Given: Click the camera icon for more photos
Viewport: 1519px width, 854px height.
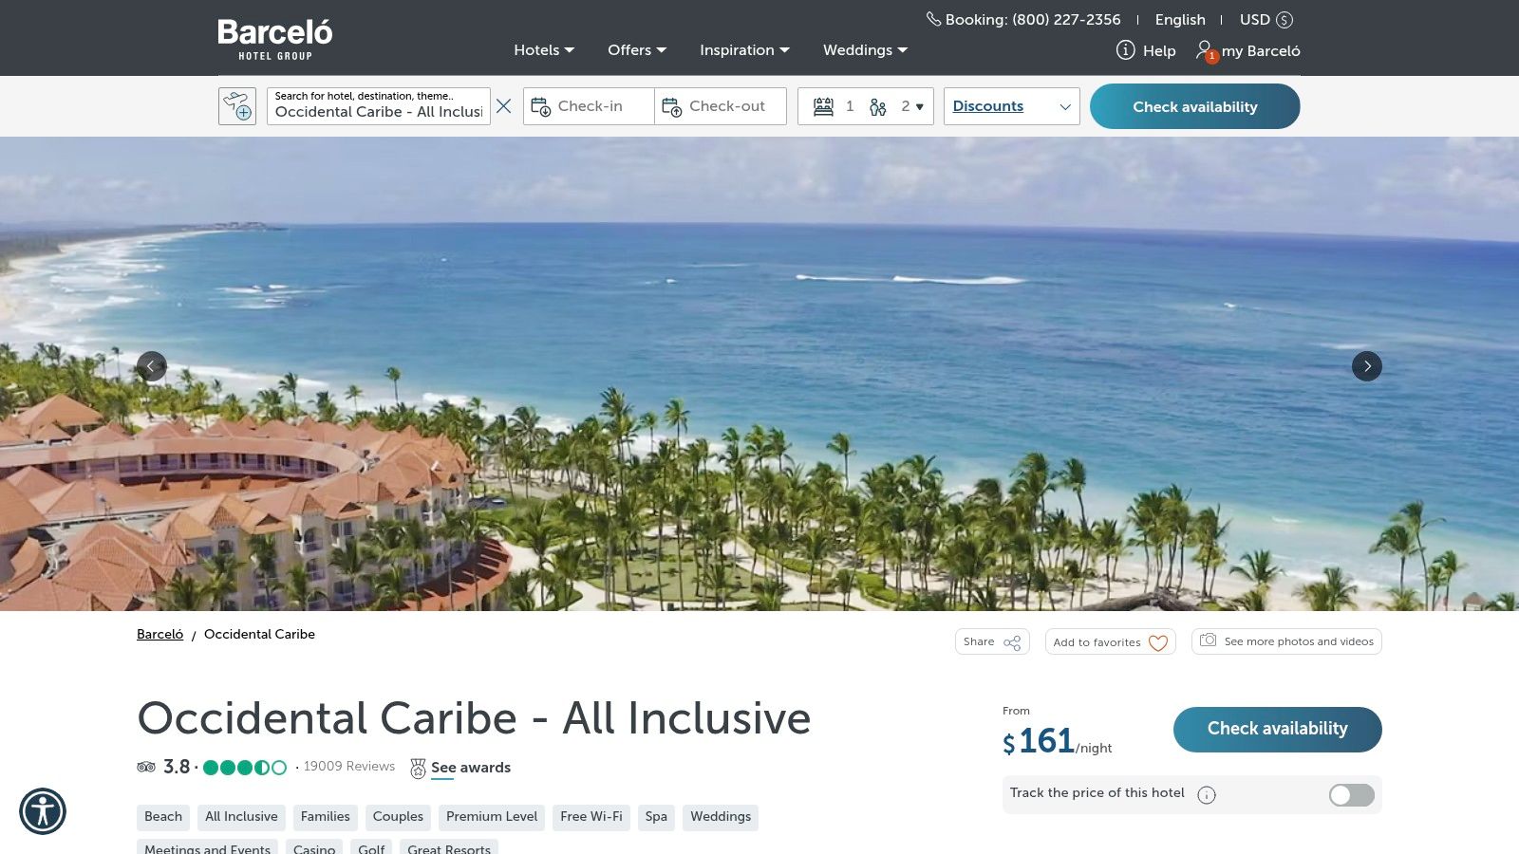Looking at the screenshot, I should 1208,641.
